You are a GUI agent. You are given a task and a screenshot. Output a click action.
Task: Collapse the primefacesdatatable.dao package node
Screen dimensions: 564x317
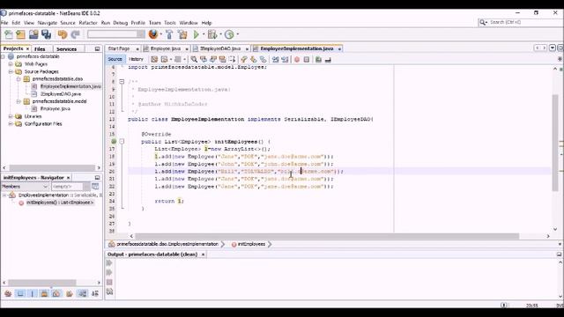coord(19,79)
